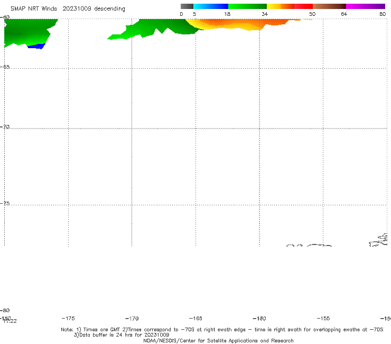Pick the magenta-purple segment of the color bar

click(366, 6)
